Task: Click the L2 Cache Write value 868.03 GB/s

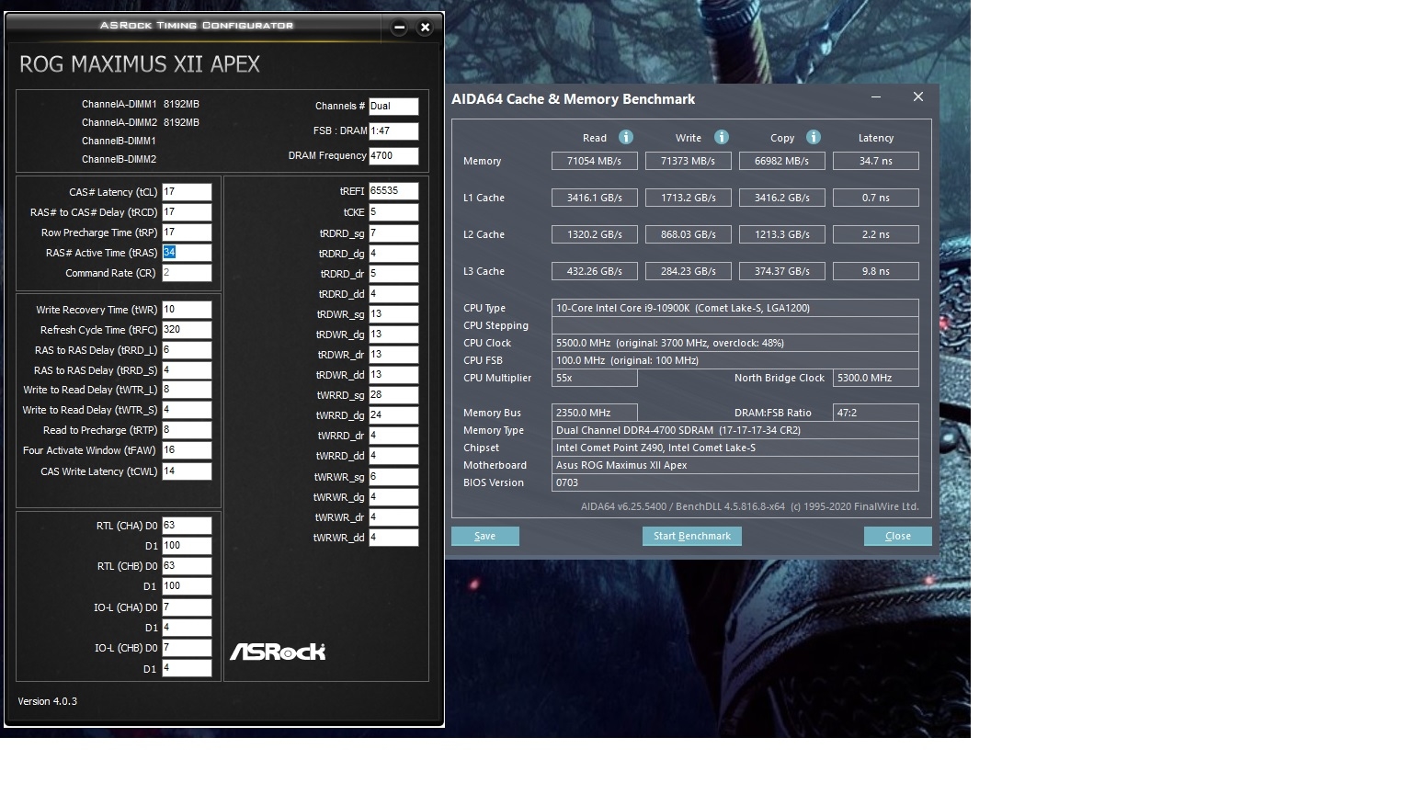Action: pyautogui.click(x=689, y=234)
